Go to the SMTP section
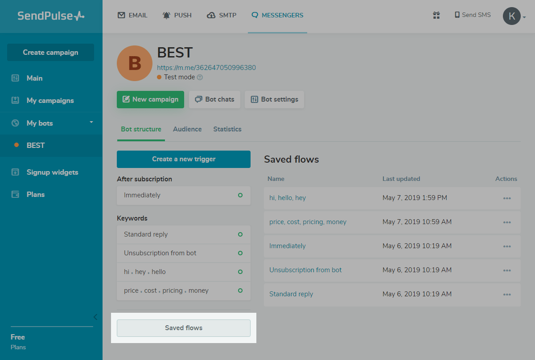The width and height of the screenshot is (535, 360). [222, 15]
